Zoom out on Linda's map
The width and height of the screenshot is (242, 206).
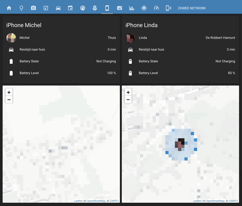tap(128, 100)
